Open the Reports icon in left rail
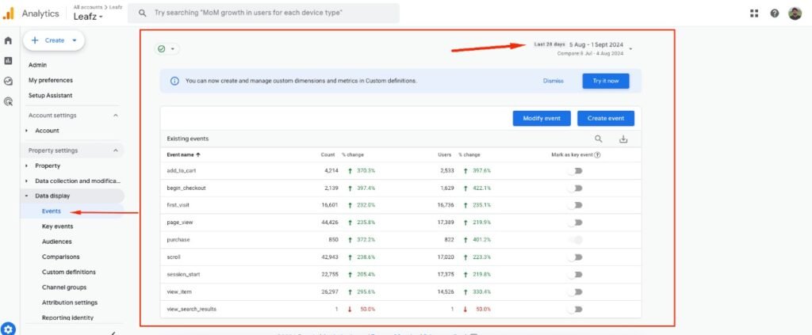 [x=8, y=60]
